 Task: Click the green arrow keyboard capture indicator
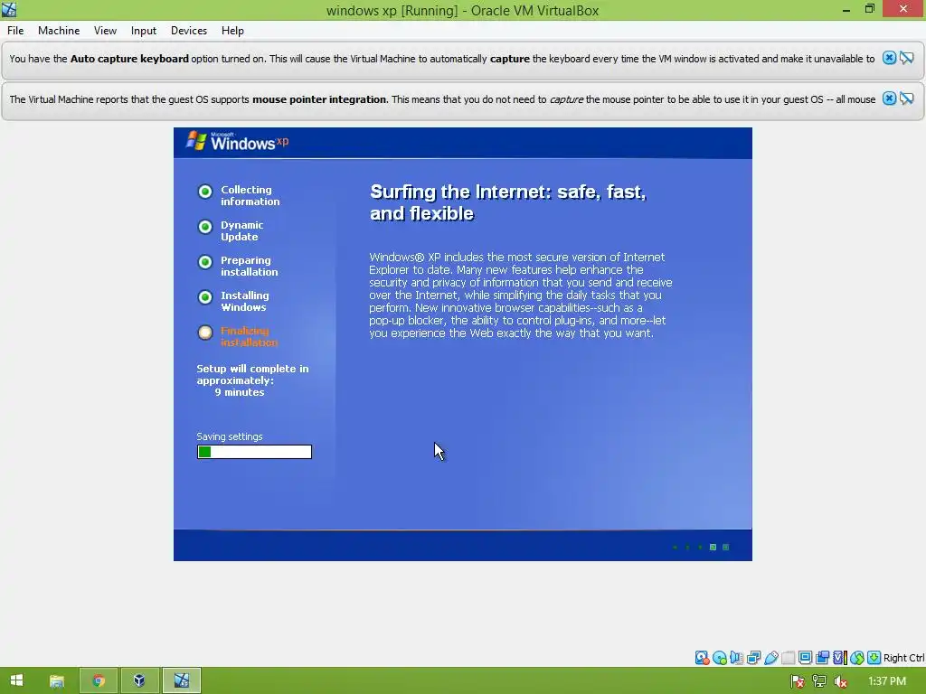click(x=874, y=658)
